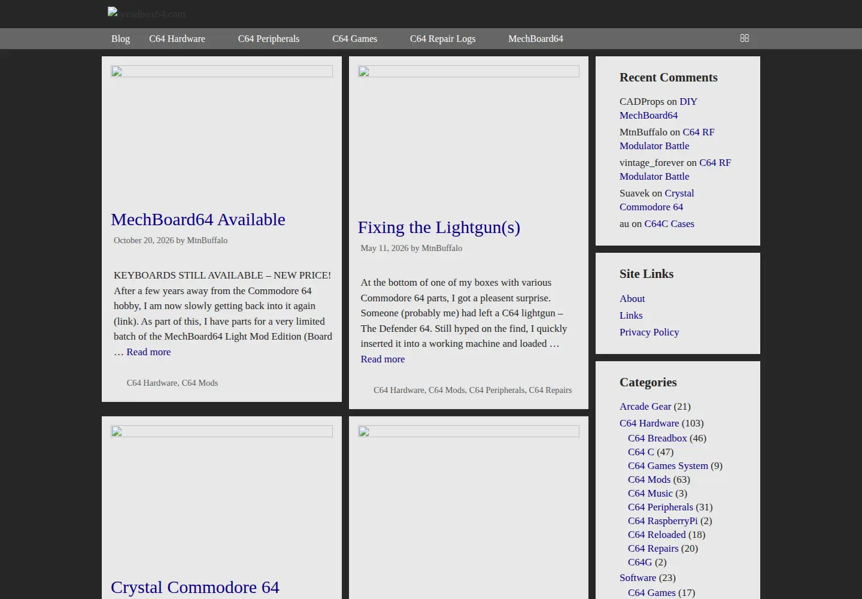The width and height of the screenshot is (862, 599).
Task: Click Read more under MechBoard64 Available
Action: tap(148, 352)
